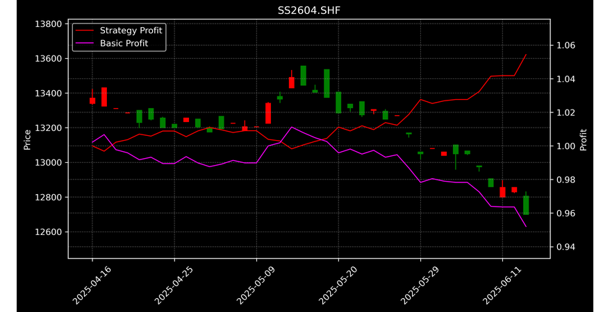Click the 2025-05-09 date label
The height and width of the screenshot is (312, 610).
pos(254,285)
